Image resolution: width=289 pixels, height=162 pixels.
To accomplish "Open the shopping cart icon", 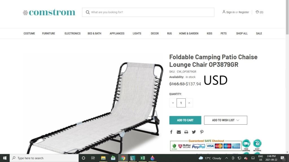I will (257, 12).
